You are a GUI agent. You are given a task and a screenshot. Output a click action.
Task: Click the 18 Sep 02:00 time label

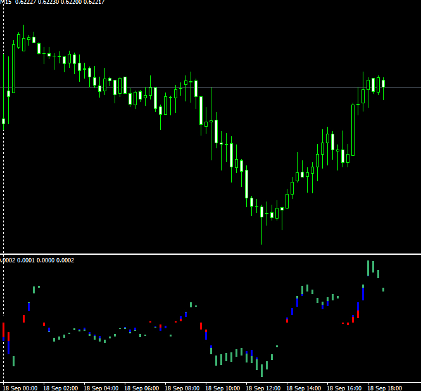(61, 387)
